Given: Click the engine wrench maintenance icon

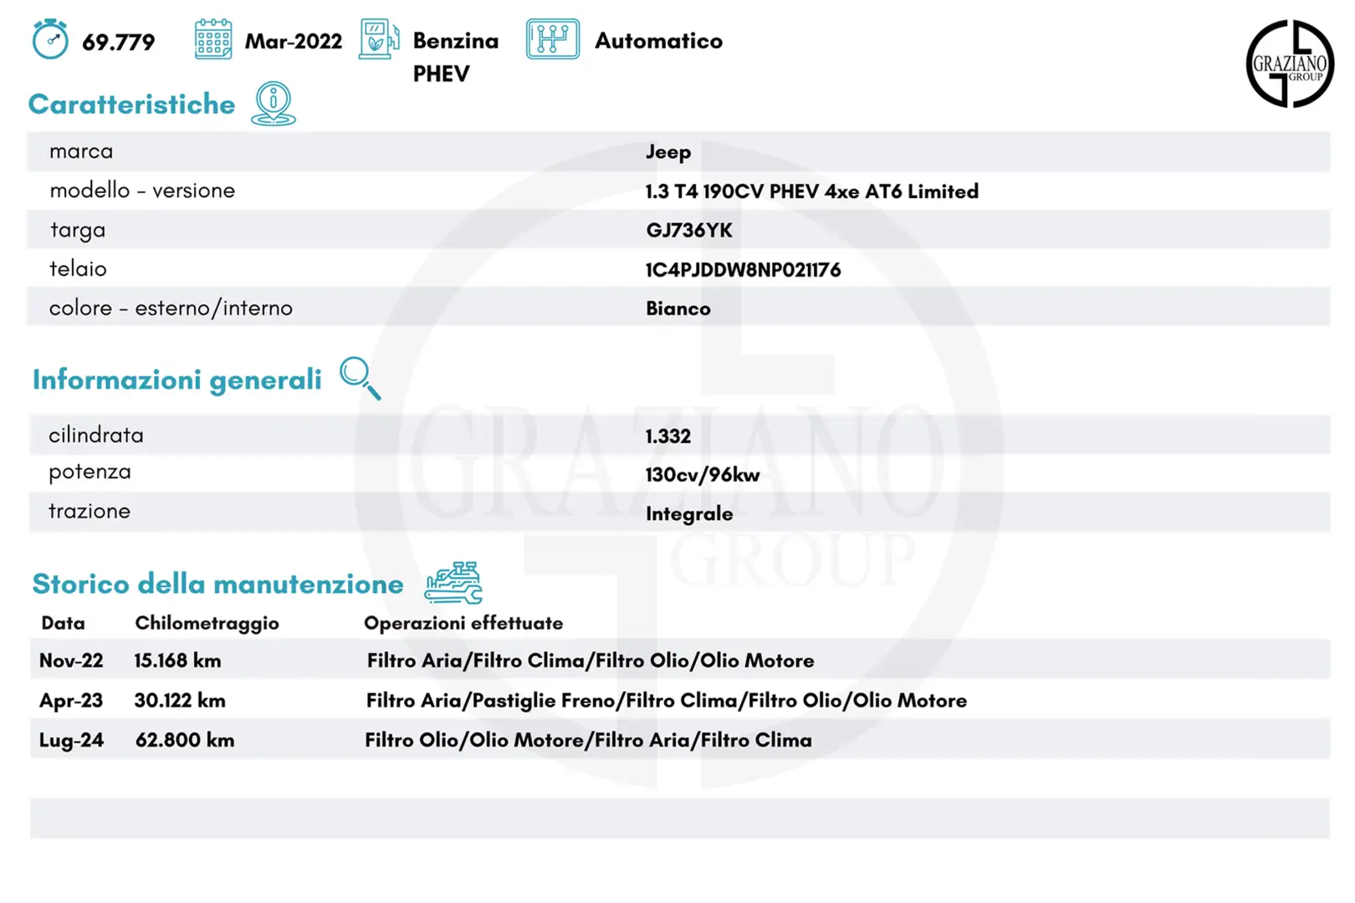Looking at the screenshot, I should pyautogui.click(x=453, y=583).
